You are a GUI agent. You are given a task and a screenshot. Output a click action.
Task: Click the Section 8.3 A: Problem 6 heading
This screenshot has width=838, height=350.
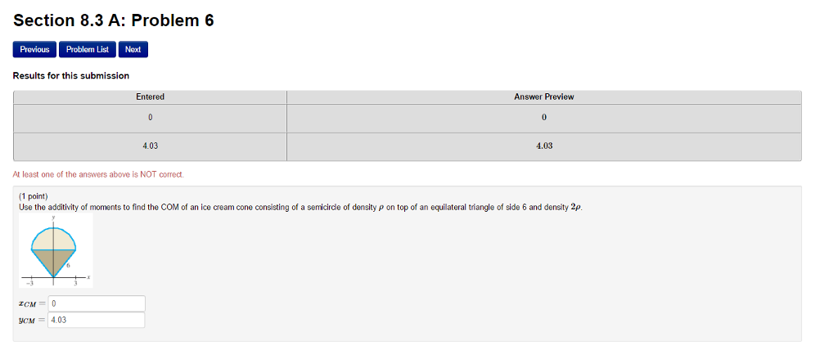(x=113, y=20)
